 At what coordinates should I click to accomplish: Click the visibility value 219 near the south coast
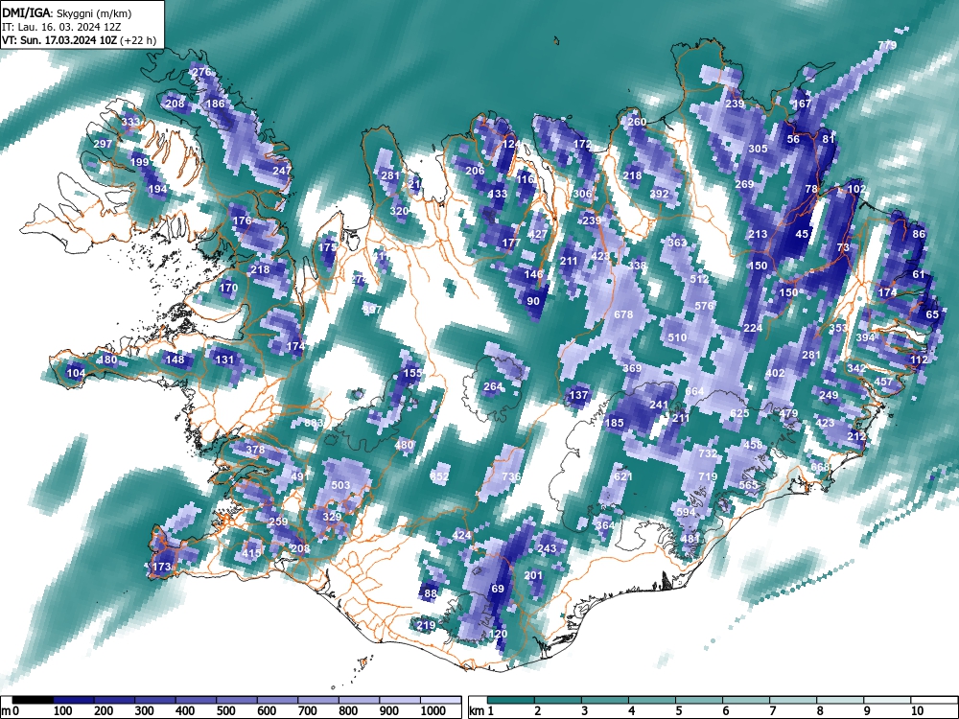click(x=426, y=625)
